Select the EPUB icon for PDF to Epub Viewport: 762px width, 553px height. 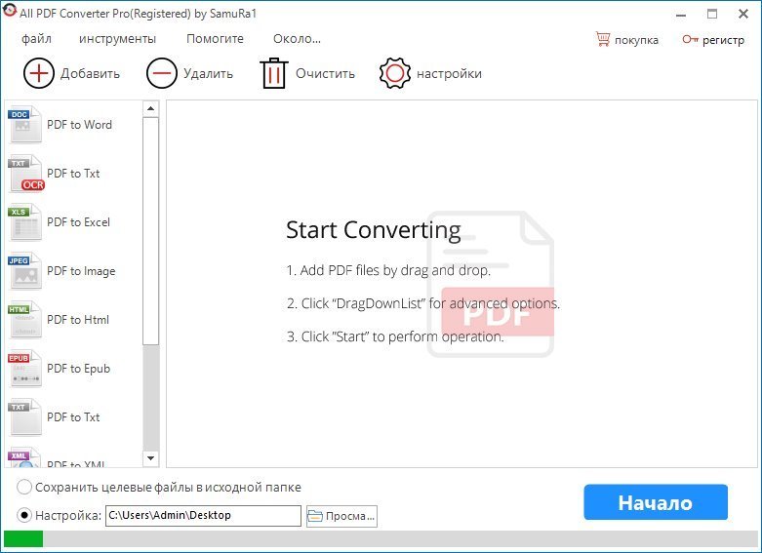24,369
